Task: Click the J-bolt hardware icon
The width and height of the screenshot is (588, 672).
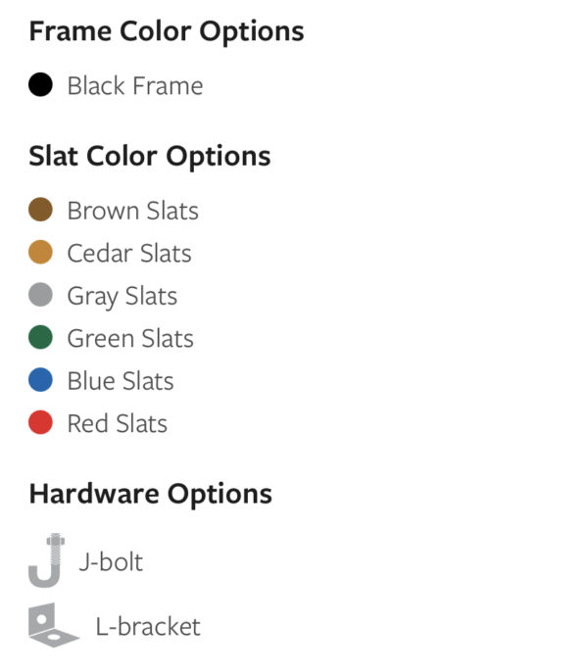Action: click(45, 561)
